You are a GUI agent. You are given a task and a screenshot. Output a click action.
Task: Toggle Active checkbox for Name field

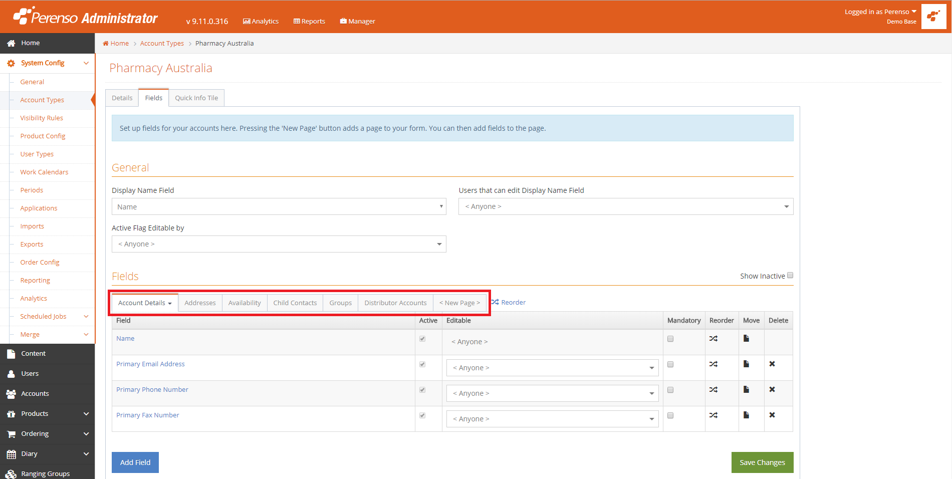pyautogui.click(x=422, y=339)
